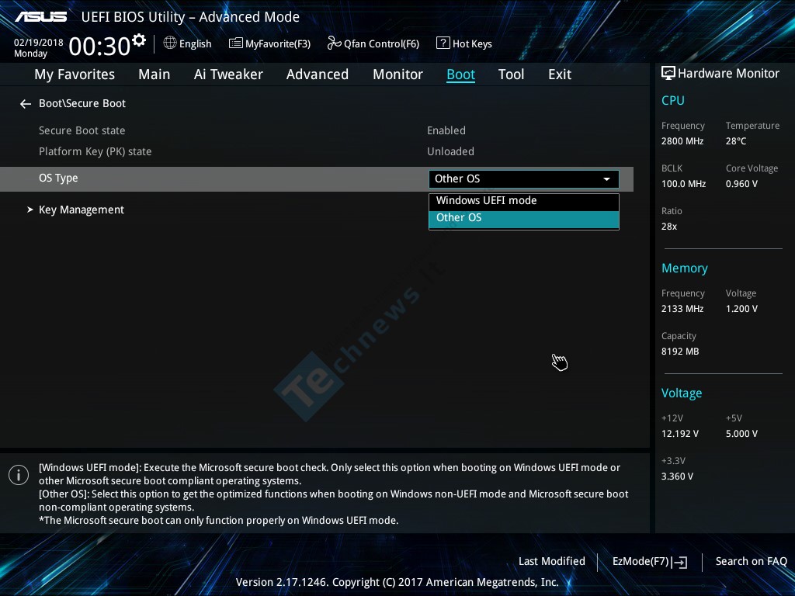Click the Version 2.17.1246 copyright text
This screenshot has width=795, height=596.
pyautogui.click(x=397, y=582)
